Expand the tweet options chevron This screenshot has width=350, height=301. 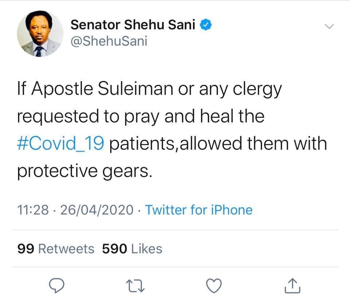pos(329,27)
